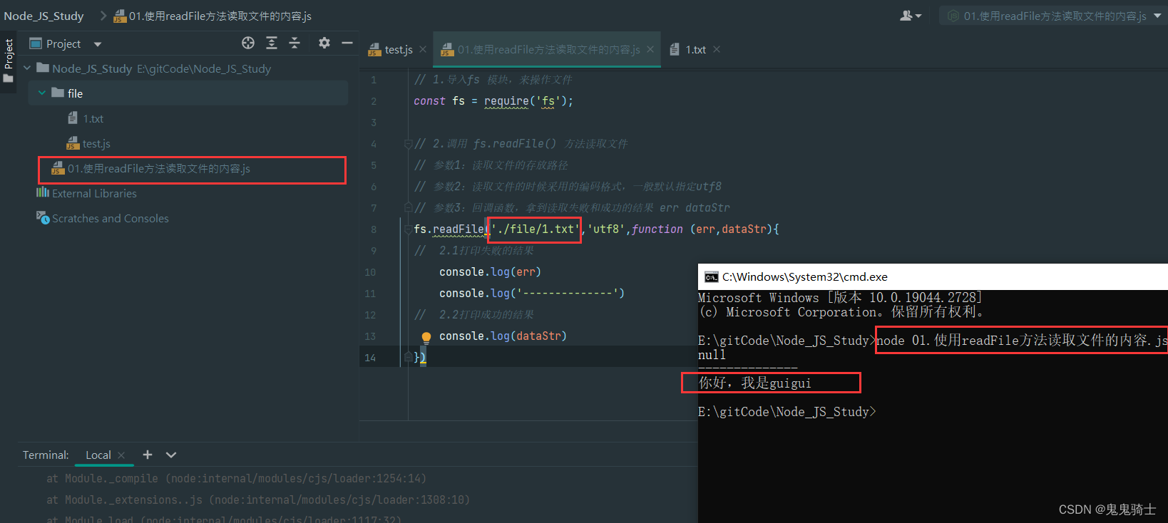Open Scratches and Consoles node
Image resolution: width=1168 pixels, height=523 pixels.
103,218
